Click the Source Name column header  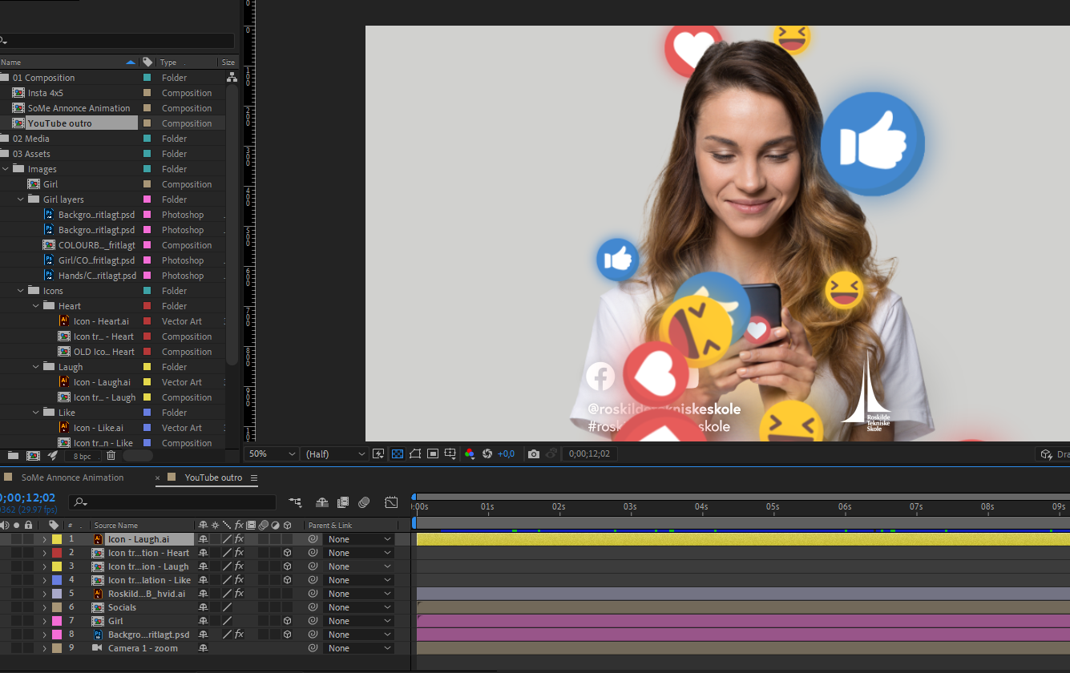click(x=116, y=526)
